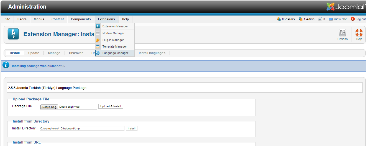Image resolution: width=366 pixels, height=146 pixels.
Task: Open the Site menu
Action: click(x=7, y=19)
